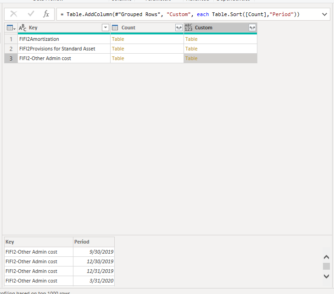Screen dimensions: 334x294
Task: Open Count Table link in Amortization row
Action: click(118, 39)
